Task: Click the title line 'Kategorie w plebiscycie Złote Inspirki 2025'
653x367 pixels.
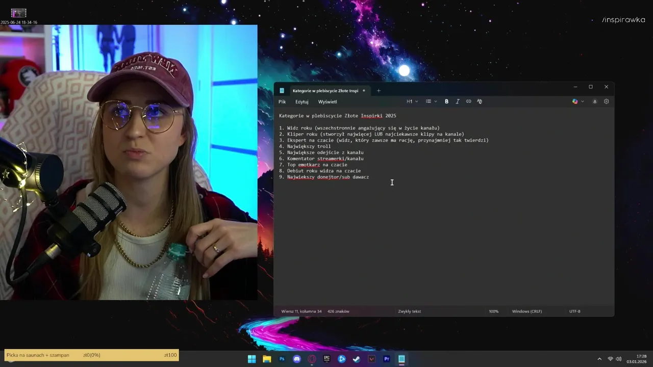Action: click(337, 116)
